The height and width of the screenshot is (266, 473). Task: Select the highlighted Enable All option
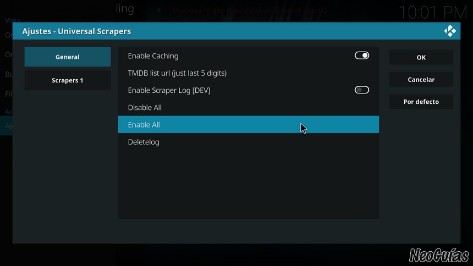pos(248,125)
